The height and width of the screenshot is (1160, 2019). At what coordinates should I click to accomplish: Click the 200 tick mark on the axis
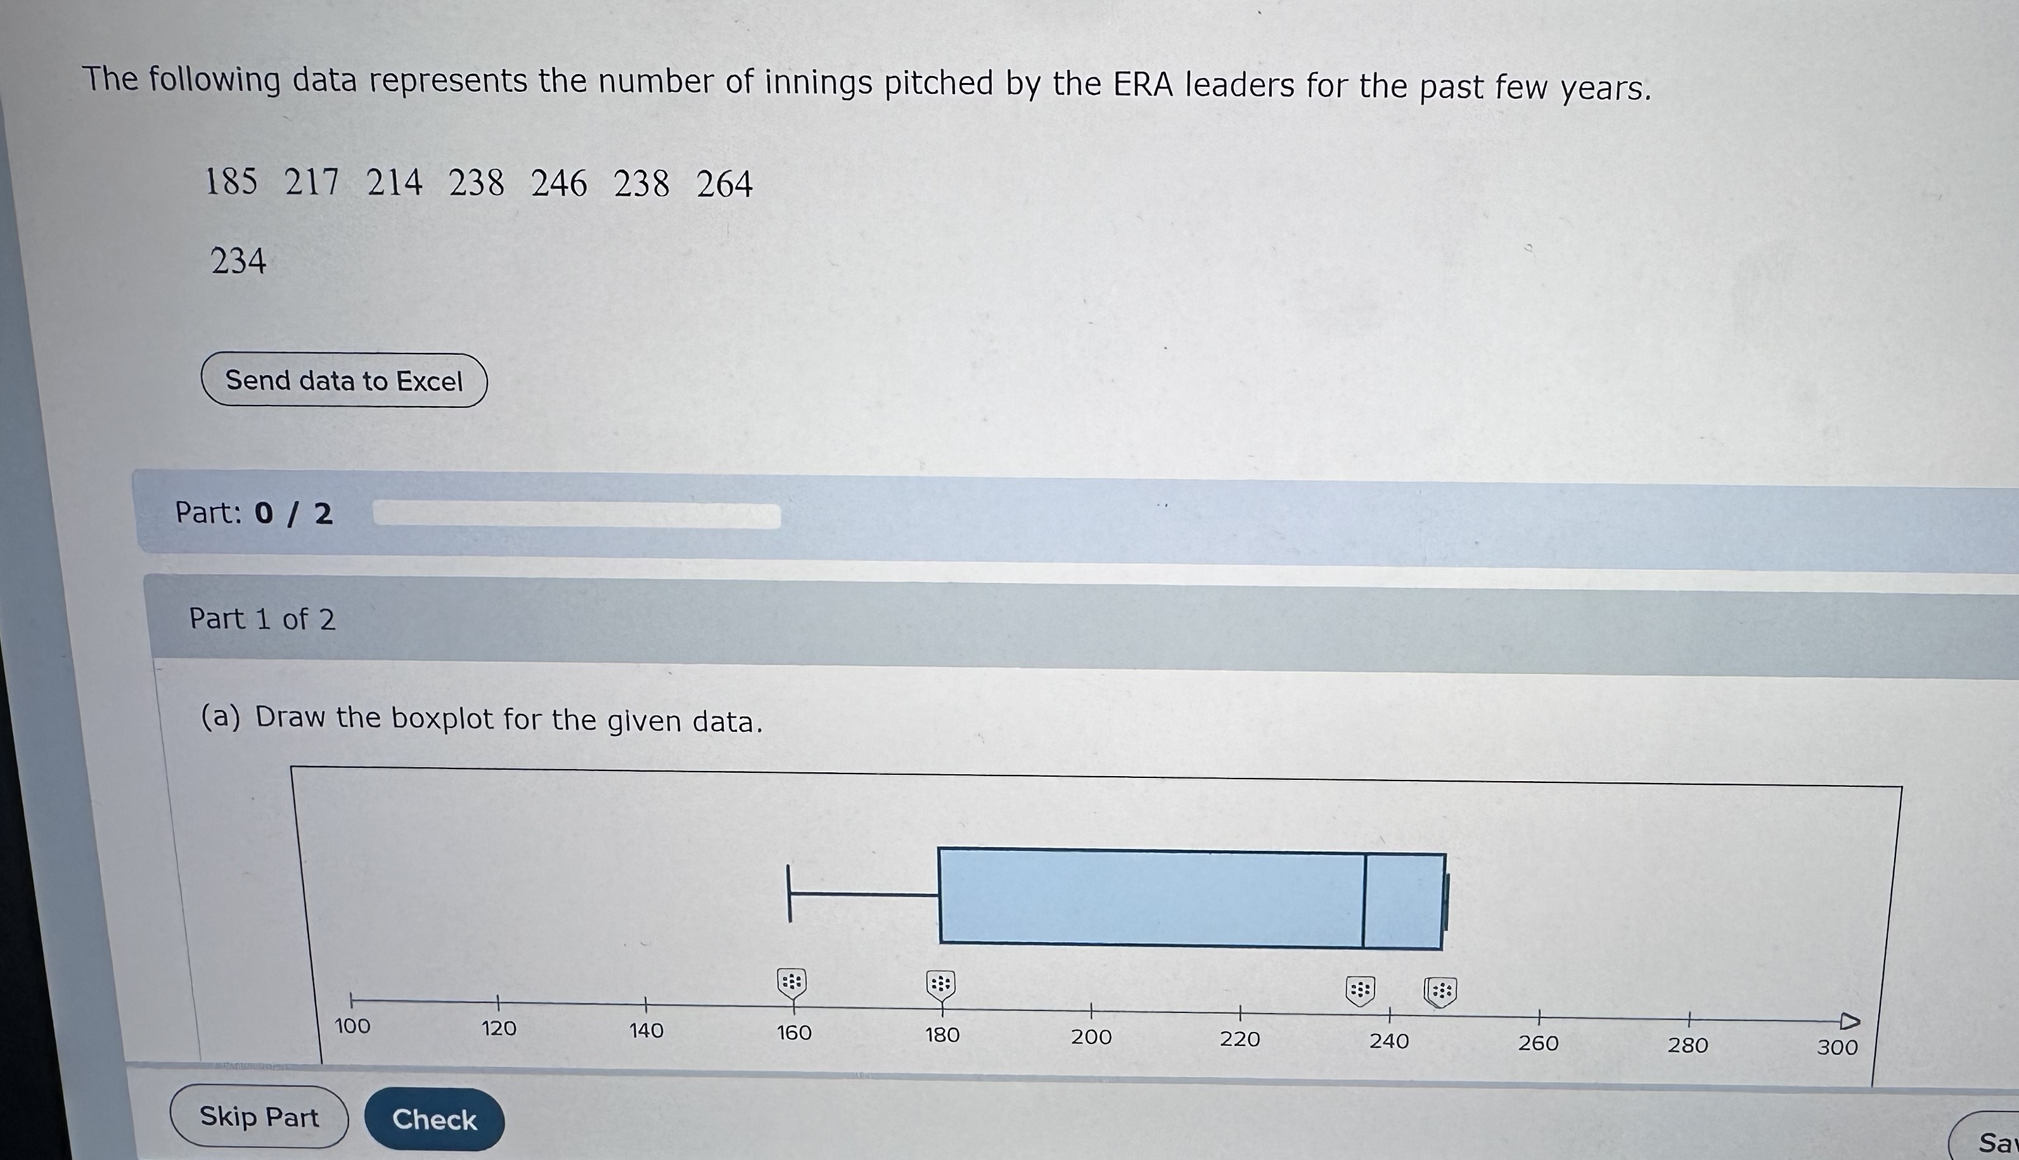click(x=1092, y=1010)
